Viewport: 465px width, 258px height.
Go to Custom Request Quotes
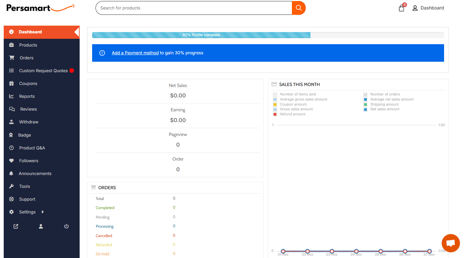pos(43,70)
